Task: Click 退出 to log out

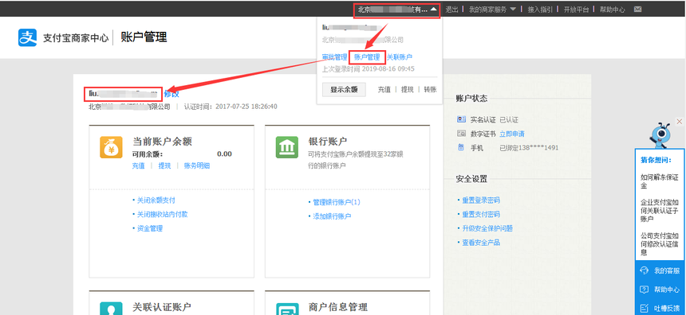Action: (x=452, y=10)
